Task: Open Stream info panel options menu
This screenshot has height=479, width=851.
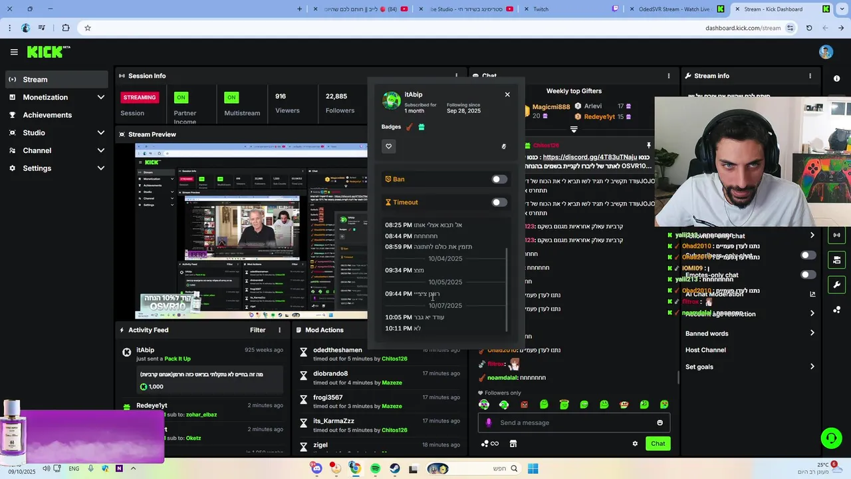Action: click(x=810, y=76)
